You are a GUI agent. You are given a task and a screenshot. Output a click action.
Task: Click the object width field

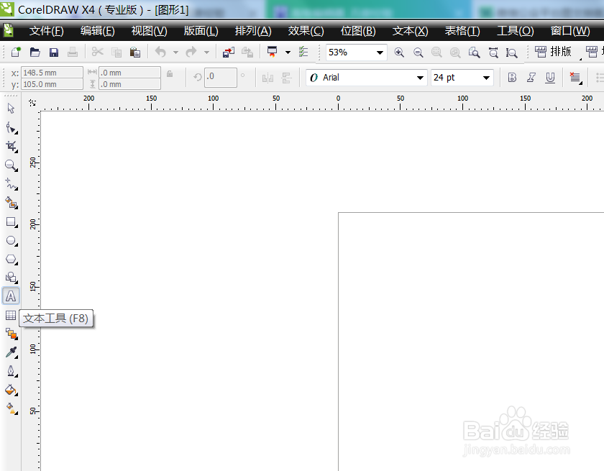pyautogui.click(x=130, y=73)
